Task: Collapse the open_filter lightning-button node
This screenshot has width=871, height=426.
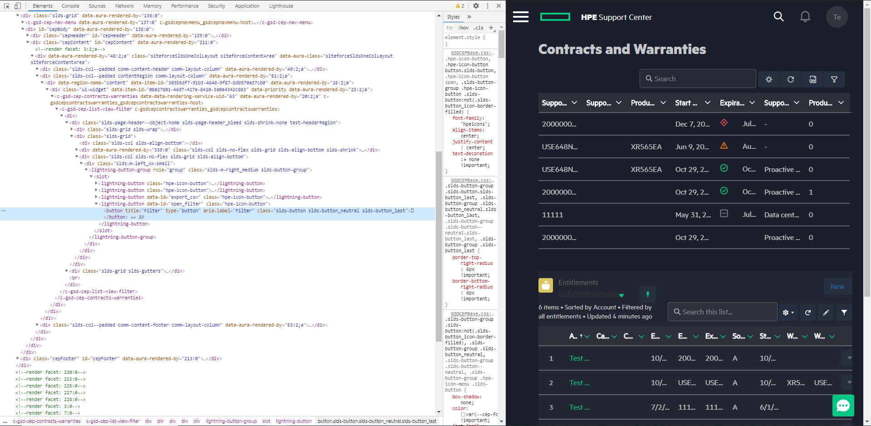Action: click(x=96, y=204)
